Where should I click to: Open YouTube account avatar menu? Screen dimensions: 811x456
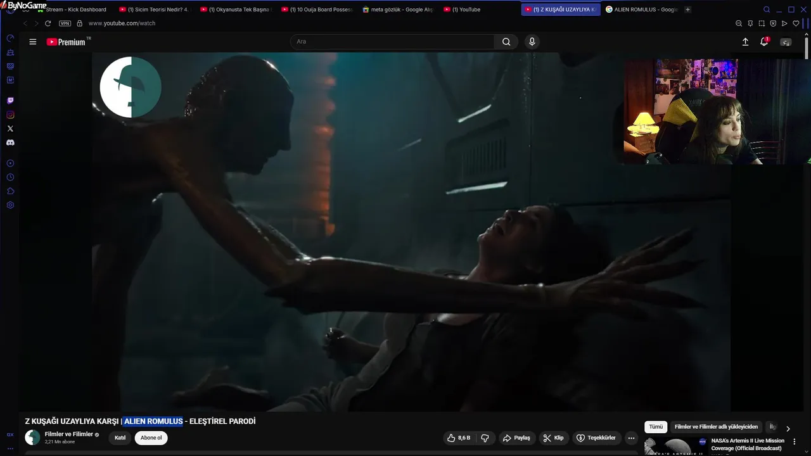pyautogui.click(x=786, y=42)
